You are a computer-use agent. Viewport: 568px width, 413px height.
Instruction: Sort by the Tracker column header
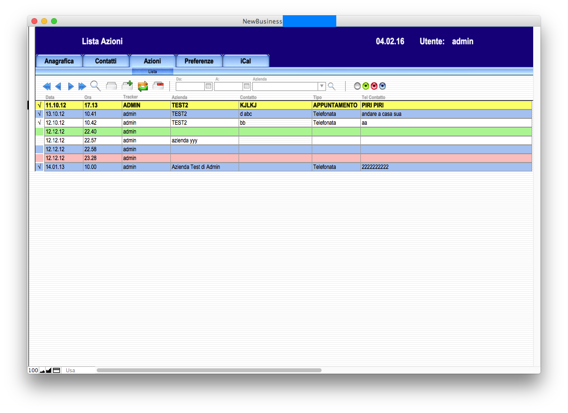(x=131, y=97)
